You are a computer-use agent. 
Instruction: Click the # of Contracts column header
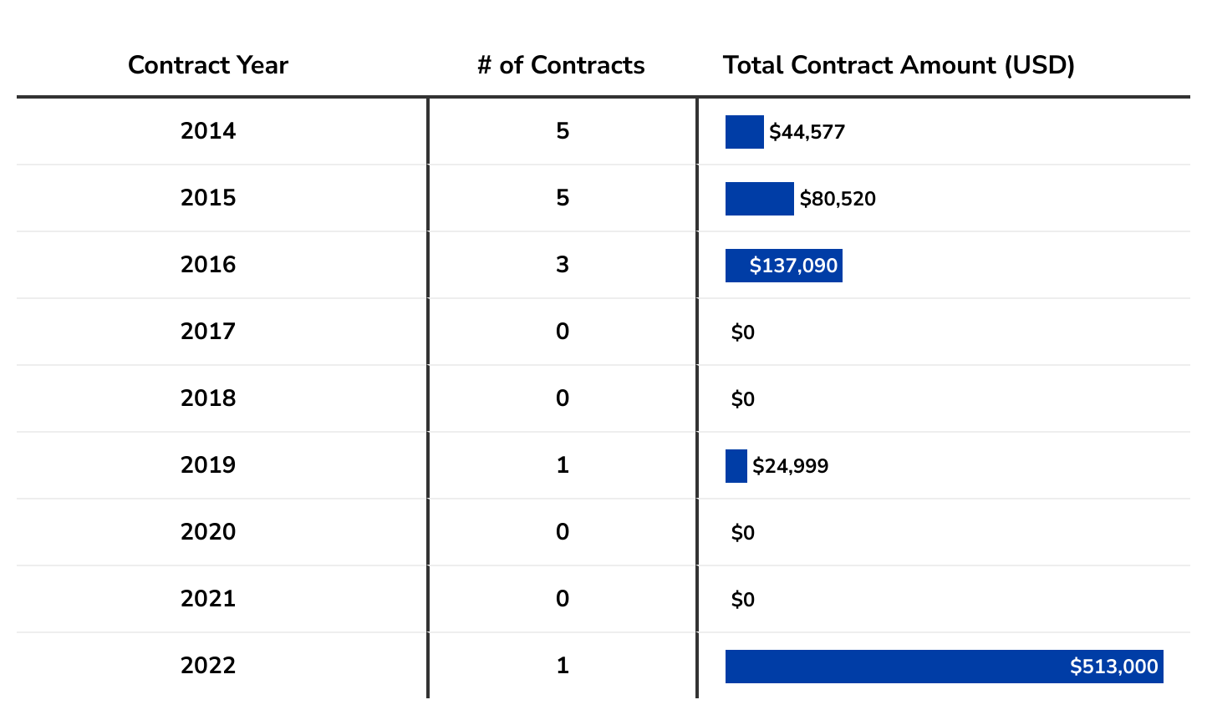561,65
